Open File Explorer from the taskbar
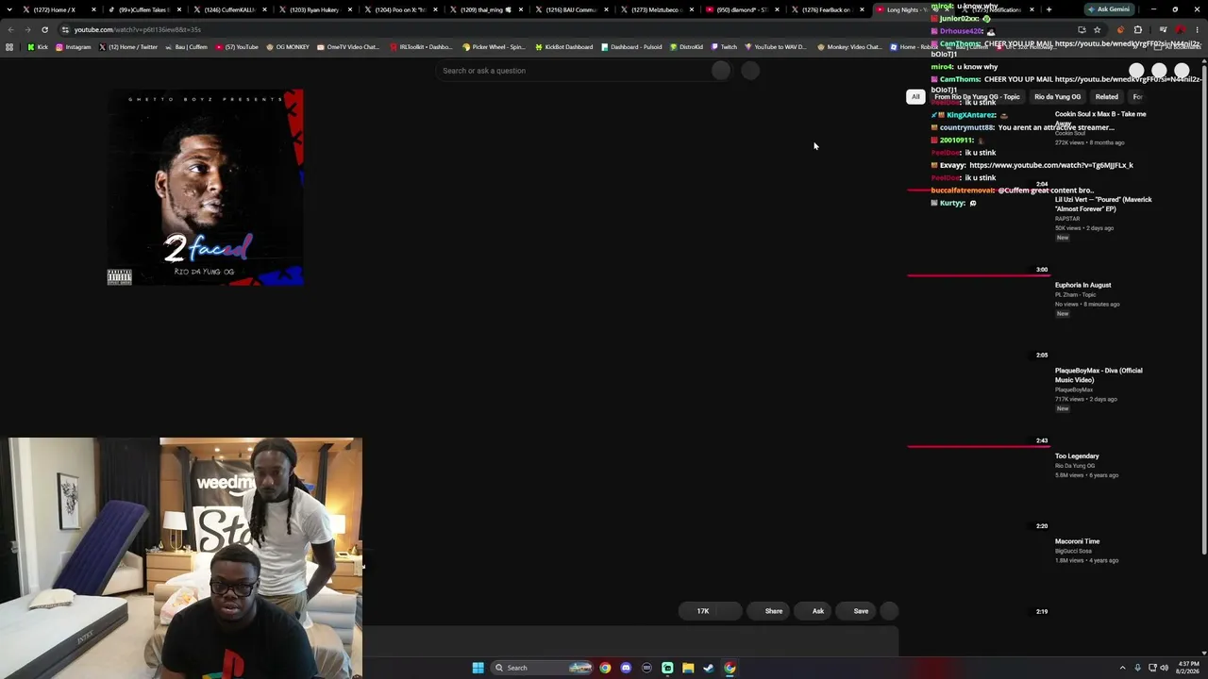The width and height of the screenshot is (1208, 679). pos(688,668)
